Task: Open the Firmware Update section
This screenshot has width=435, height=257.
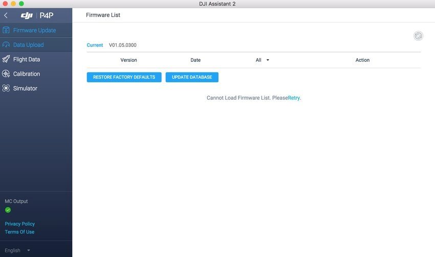Action: click(36, 30)
